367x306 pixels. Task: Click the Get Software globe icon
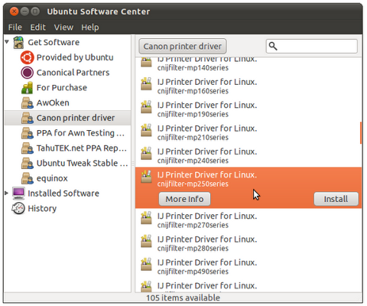pyautogui.click(x=18, y=42)
